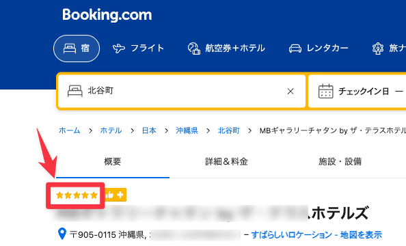Clear the 北谷町 destination with X
406x246 pixels.
[290, 91]
